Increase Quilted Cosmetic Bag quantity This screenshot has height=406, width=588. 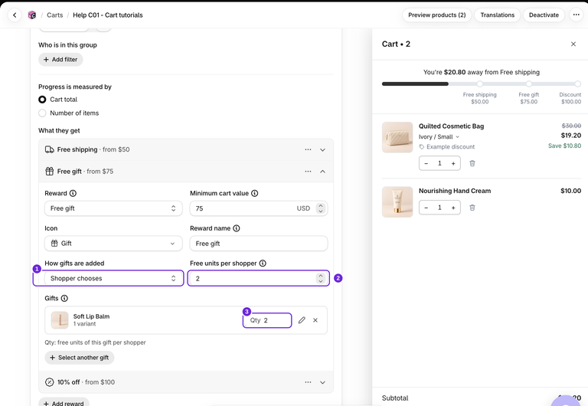pos(453,164)
